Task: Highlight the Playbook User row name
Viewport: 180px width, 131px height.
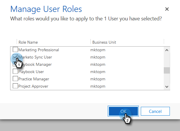Action: pos(31,72)
